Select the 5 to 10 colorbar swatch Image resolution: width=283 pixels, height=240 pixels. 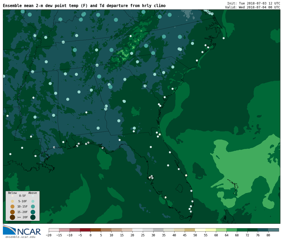tap(106, 230)
